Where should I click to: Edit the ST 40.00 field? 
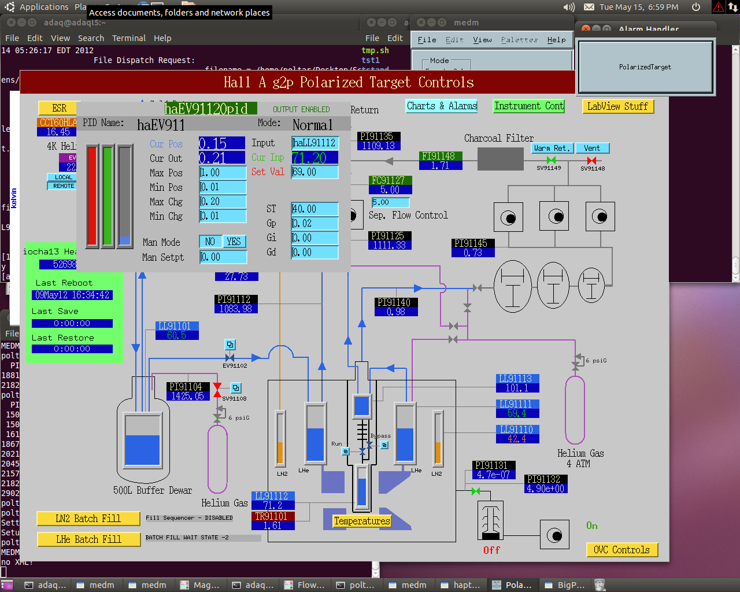point(314,209)
